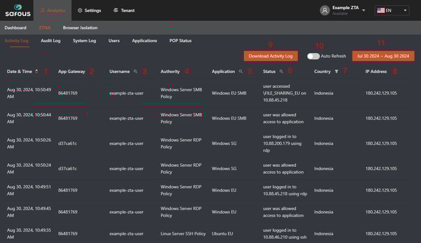Screen dimensions: 421x243
Task: Switch to the Users tab
Action: [x=114, y=41]
